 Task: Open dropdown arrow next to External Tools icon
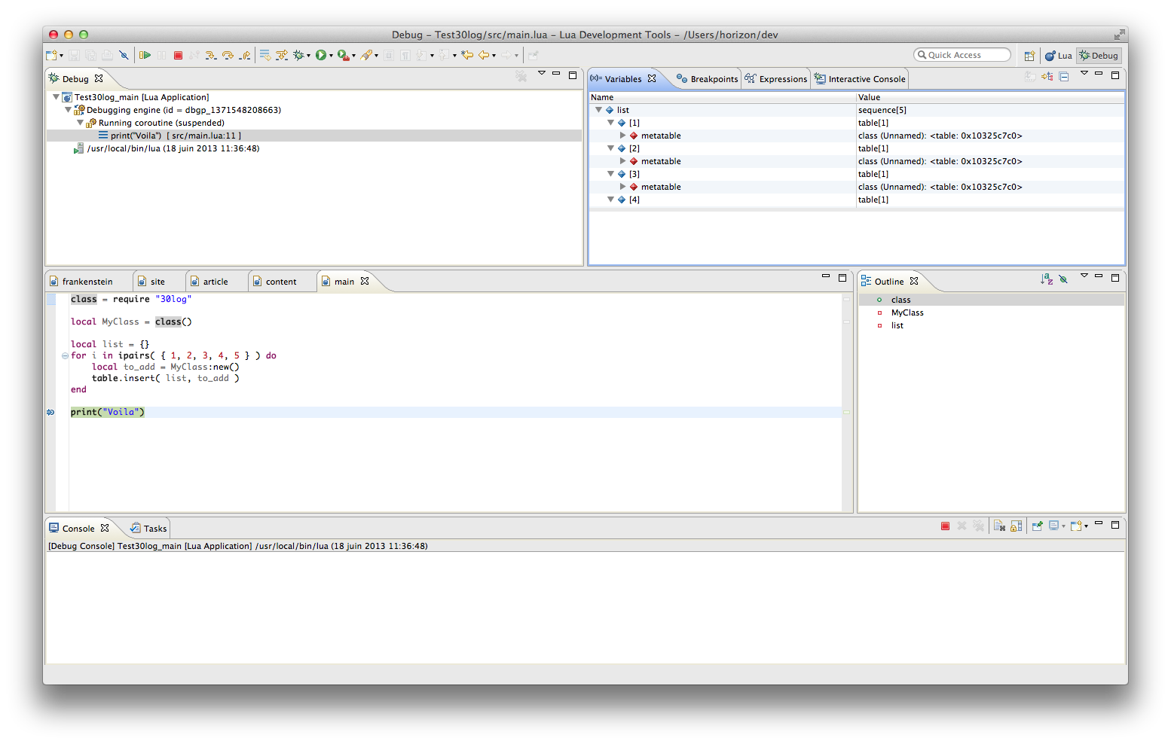click(x=353, y=56)
